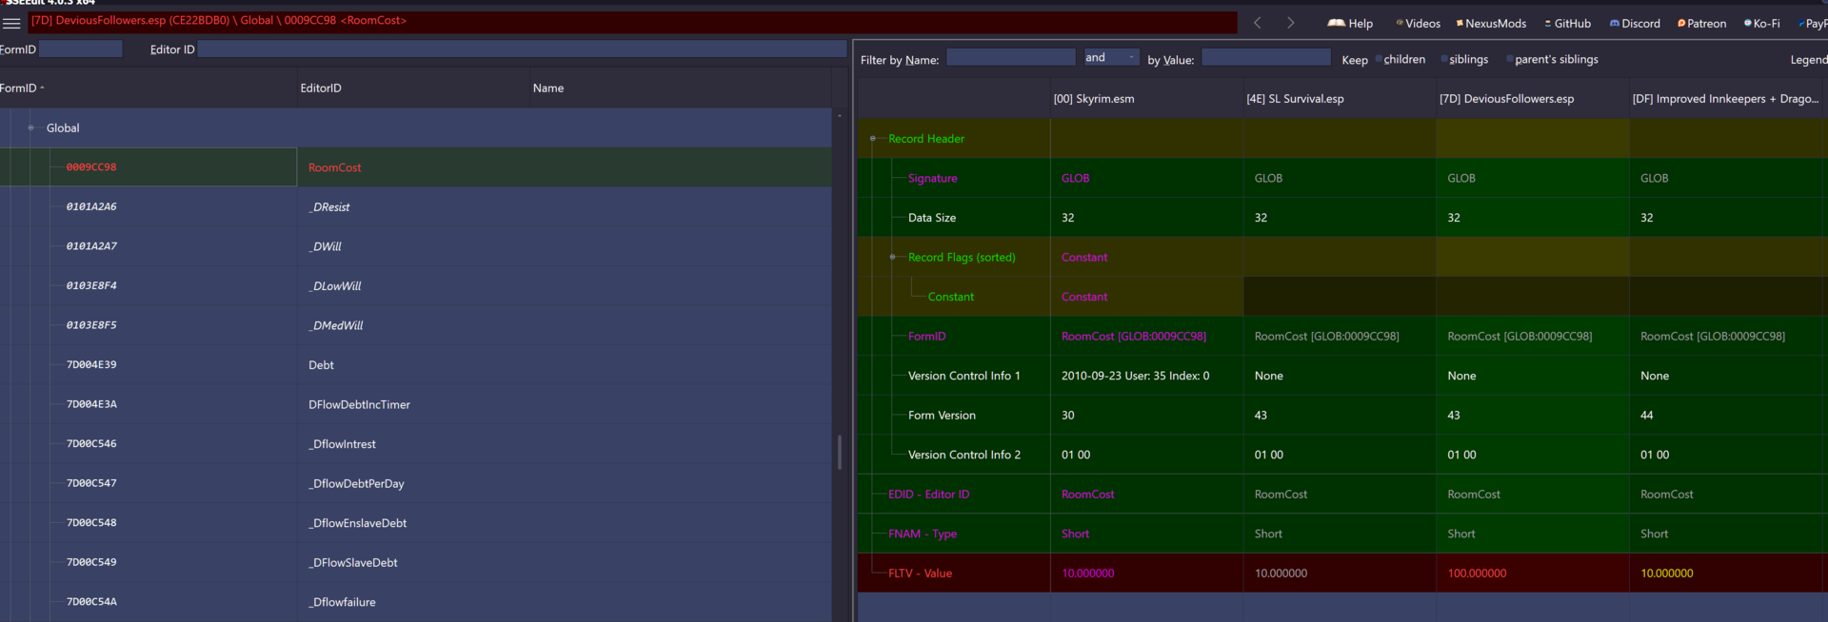This screenshot has width=1828, height=622.
Task: Select record 7D004E39 Debt
Action: 415,364
